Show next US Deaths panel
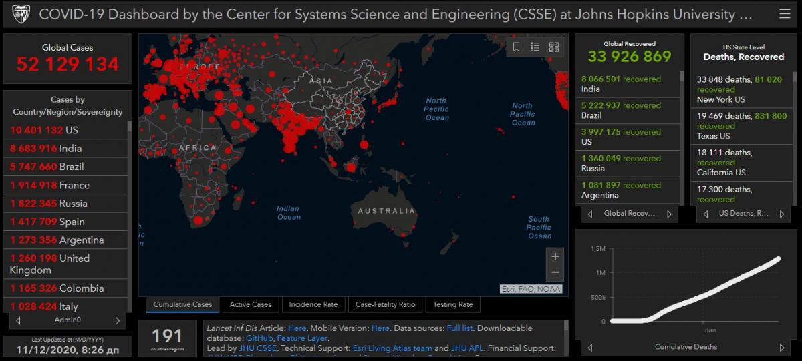802x361 pixels. pos(782,214)
